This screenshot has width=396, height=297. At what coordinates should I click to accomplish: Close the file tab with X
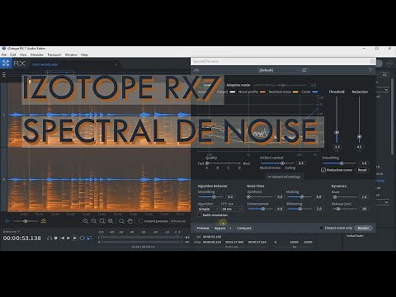(x=115, y=64)
